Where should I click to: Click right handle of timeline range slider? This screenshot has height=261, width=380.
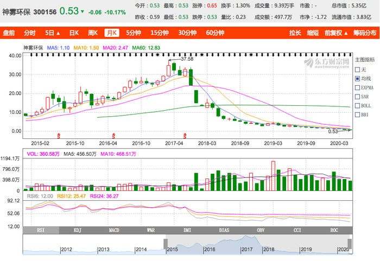[x=350, y=244]
